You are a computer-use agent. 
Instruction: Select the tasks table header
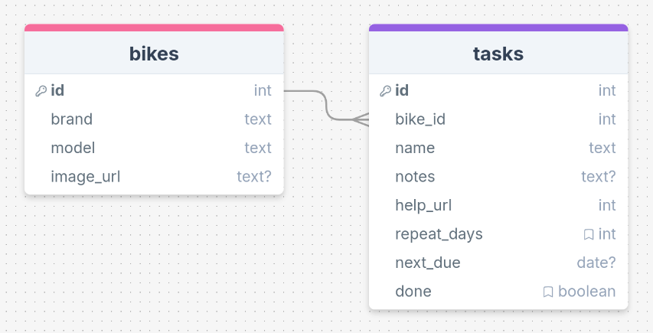pyautogui.click(x=498, y=54)
